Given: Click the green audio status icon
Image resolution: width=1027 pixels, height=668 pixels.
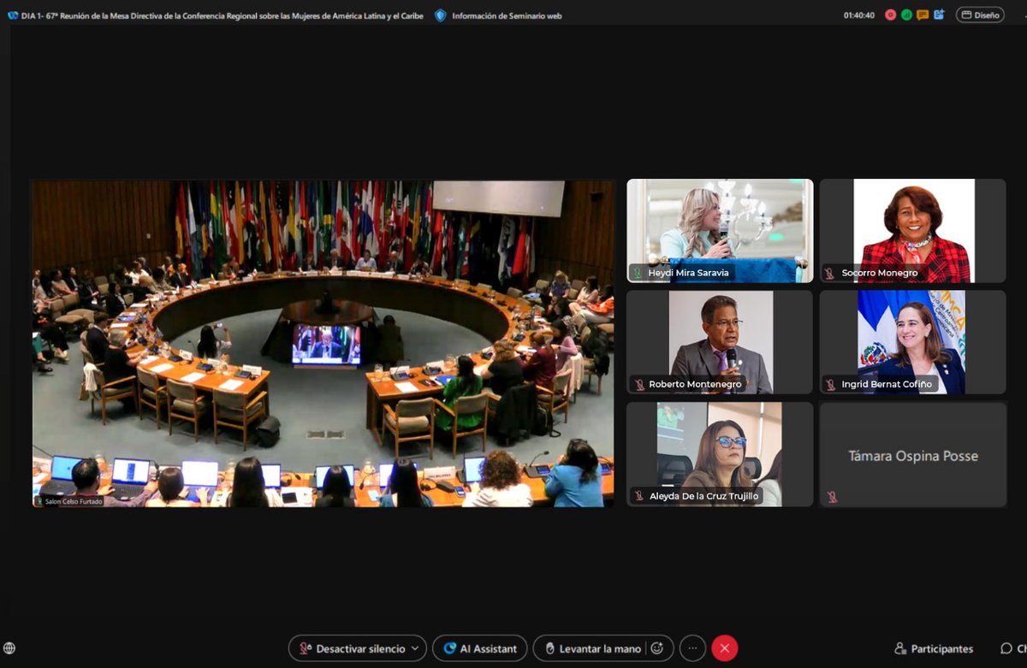Looking at the screenshot, I should tap(907, 15).
